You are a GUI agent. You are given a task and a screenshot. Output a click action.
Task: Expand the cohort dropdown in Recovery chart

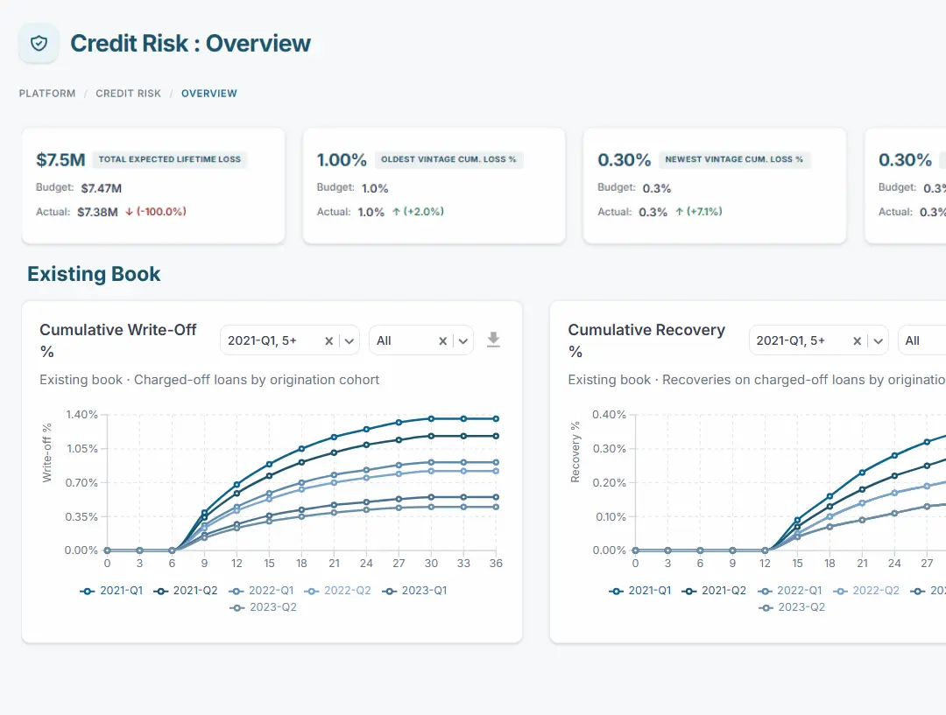coord(878,341)
